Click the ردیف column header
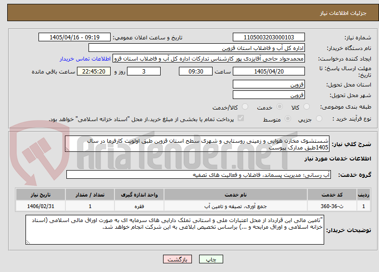The height and width of the screenshot is (272, 379). pyautogui.click(x=364, y=195)
